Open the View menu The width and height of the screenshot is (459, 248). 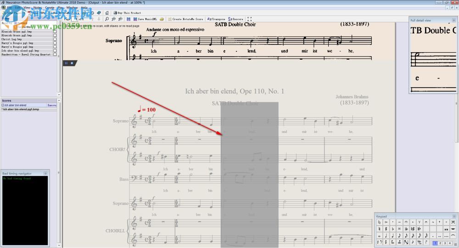[27, 8]
